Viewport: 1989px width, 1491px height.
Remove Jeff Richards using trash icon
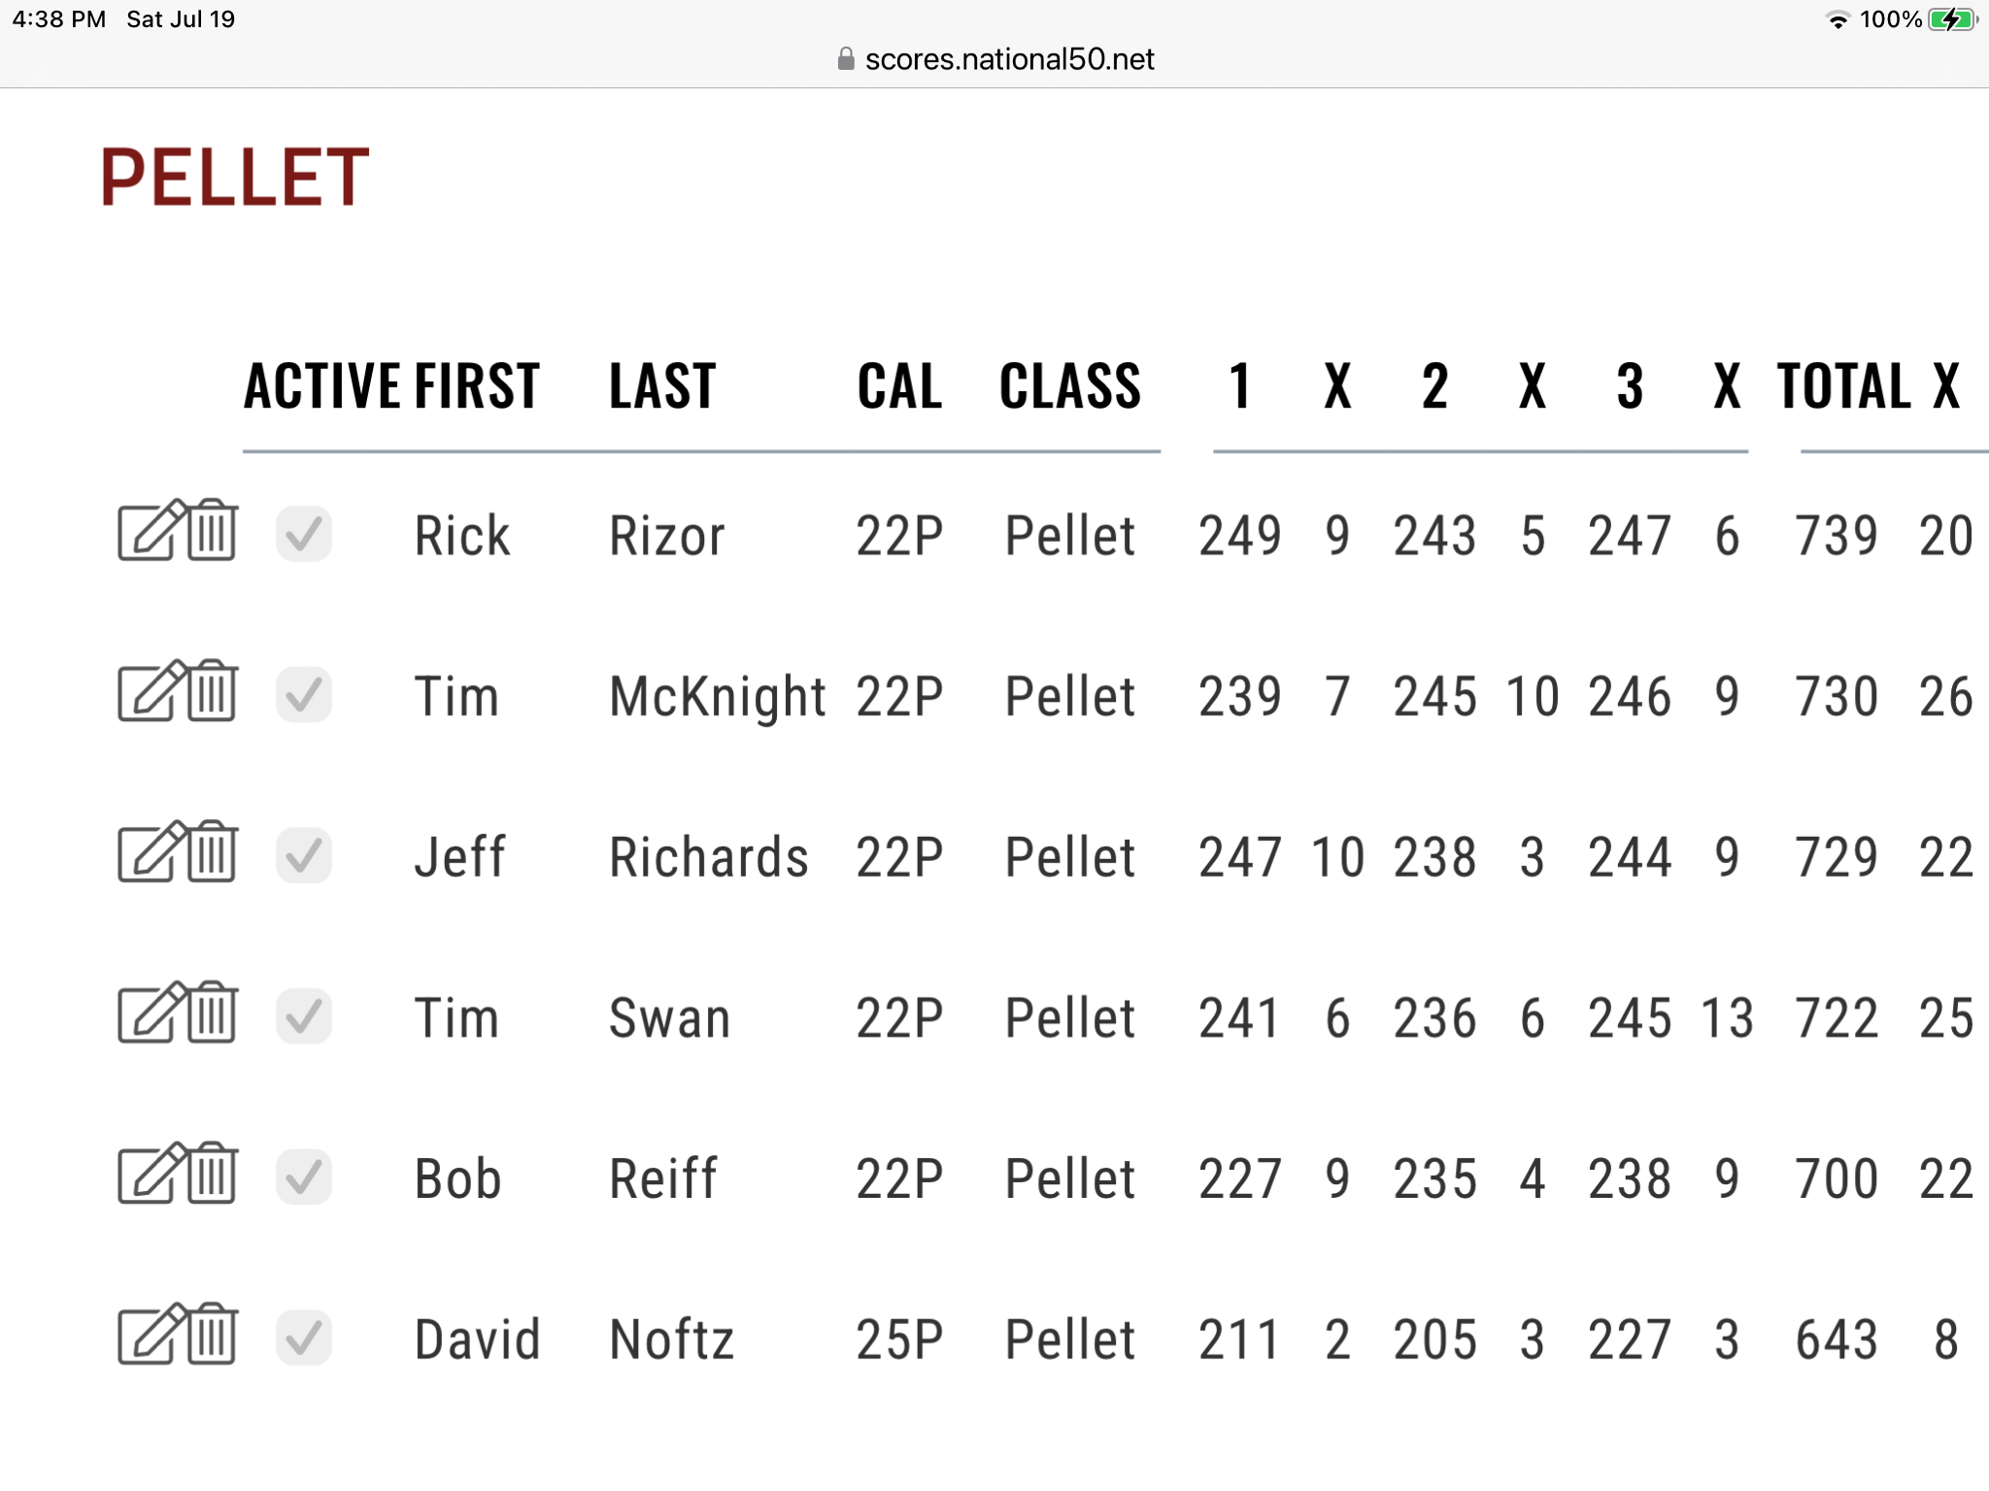tap(213, 852)
